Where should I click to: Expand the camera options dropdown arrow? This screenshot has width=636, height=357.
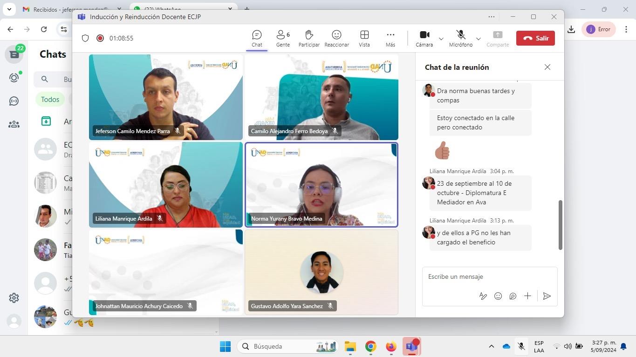tap(441, 39)
